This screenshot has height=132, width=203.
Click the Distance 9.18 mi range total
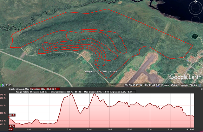(x=39, y=92)
